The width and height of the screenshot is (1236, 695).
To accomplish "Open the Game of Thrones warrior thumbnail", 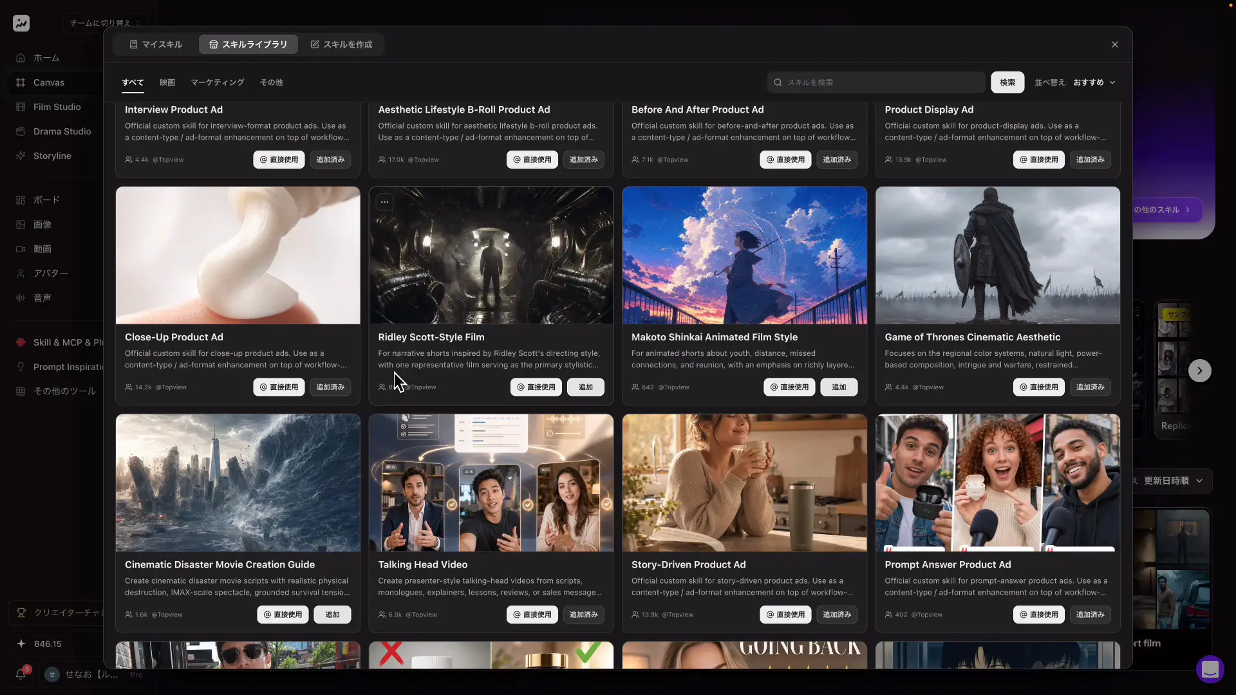I will pyautogui.click(x=998, y=255).
